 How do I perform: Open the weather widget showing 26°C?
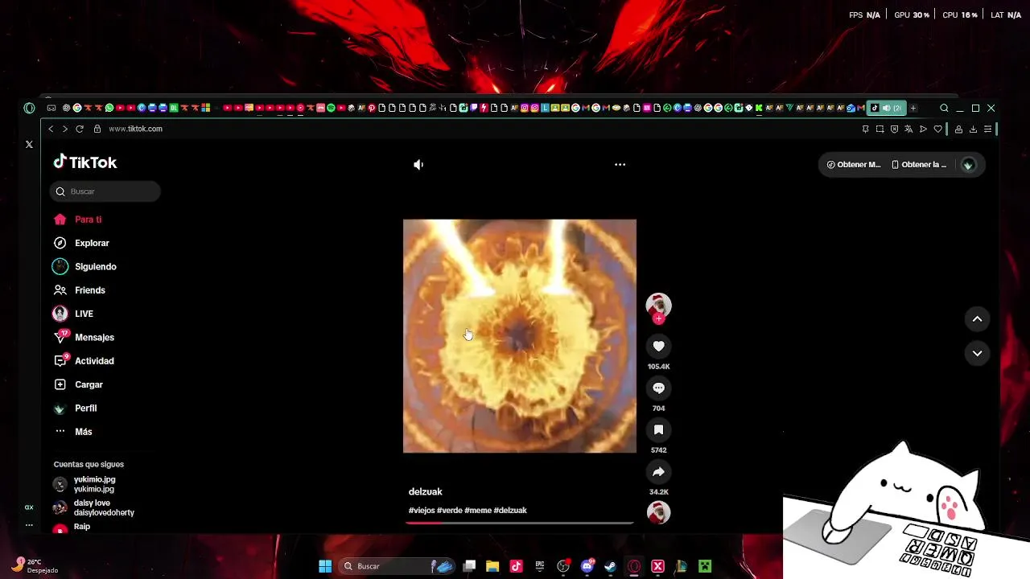tap(34, 565)
